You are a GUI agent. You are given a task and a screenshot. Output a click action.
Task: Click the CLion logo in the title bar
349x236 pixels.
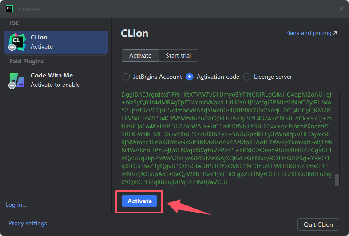click(9, 9)
